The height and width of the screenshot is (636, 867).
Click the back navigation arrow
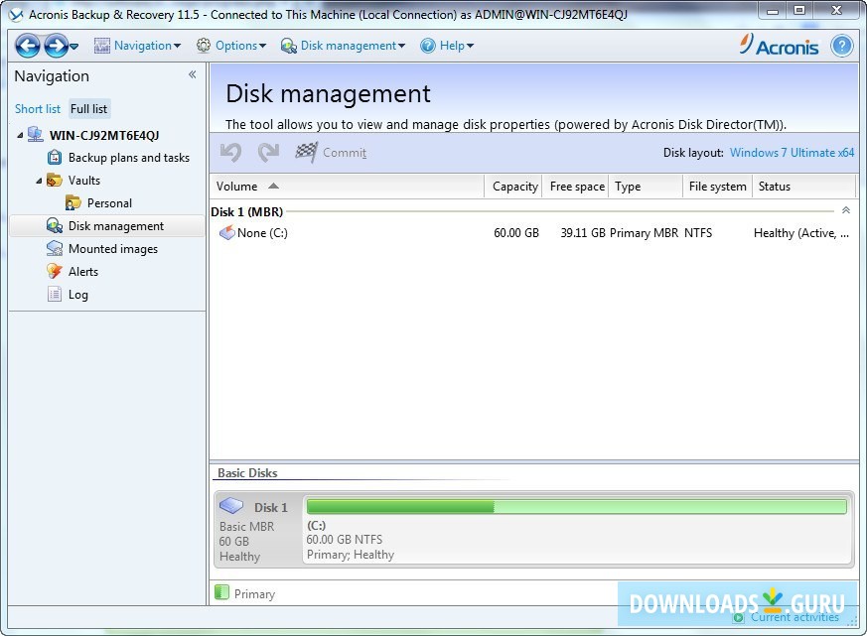pyautogui.click(x=27, y=45)
